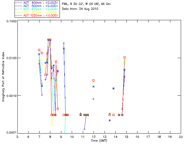
Task: Click the Time (GMT) axis label
Action: tap(99, 141)
